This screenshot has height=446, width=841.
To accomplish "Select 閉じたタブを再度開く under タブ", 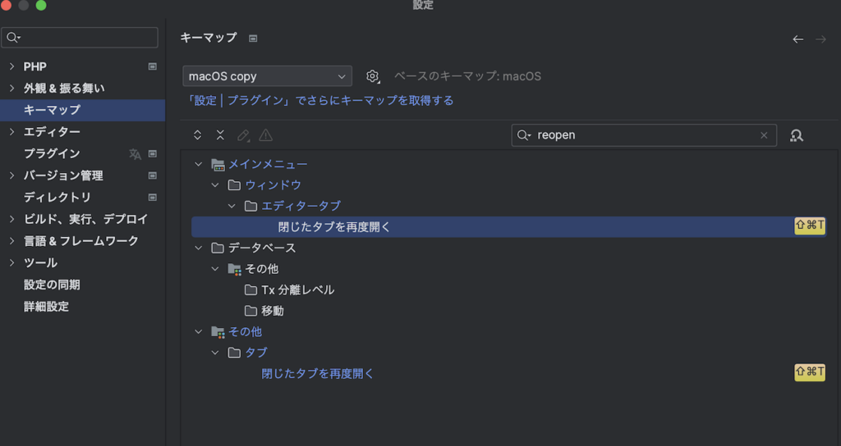I will tap(318, 374).
